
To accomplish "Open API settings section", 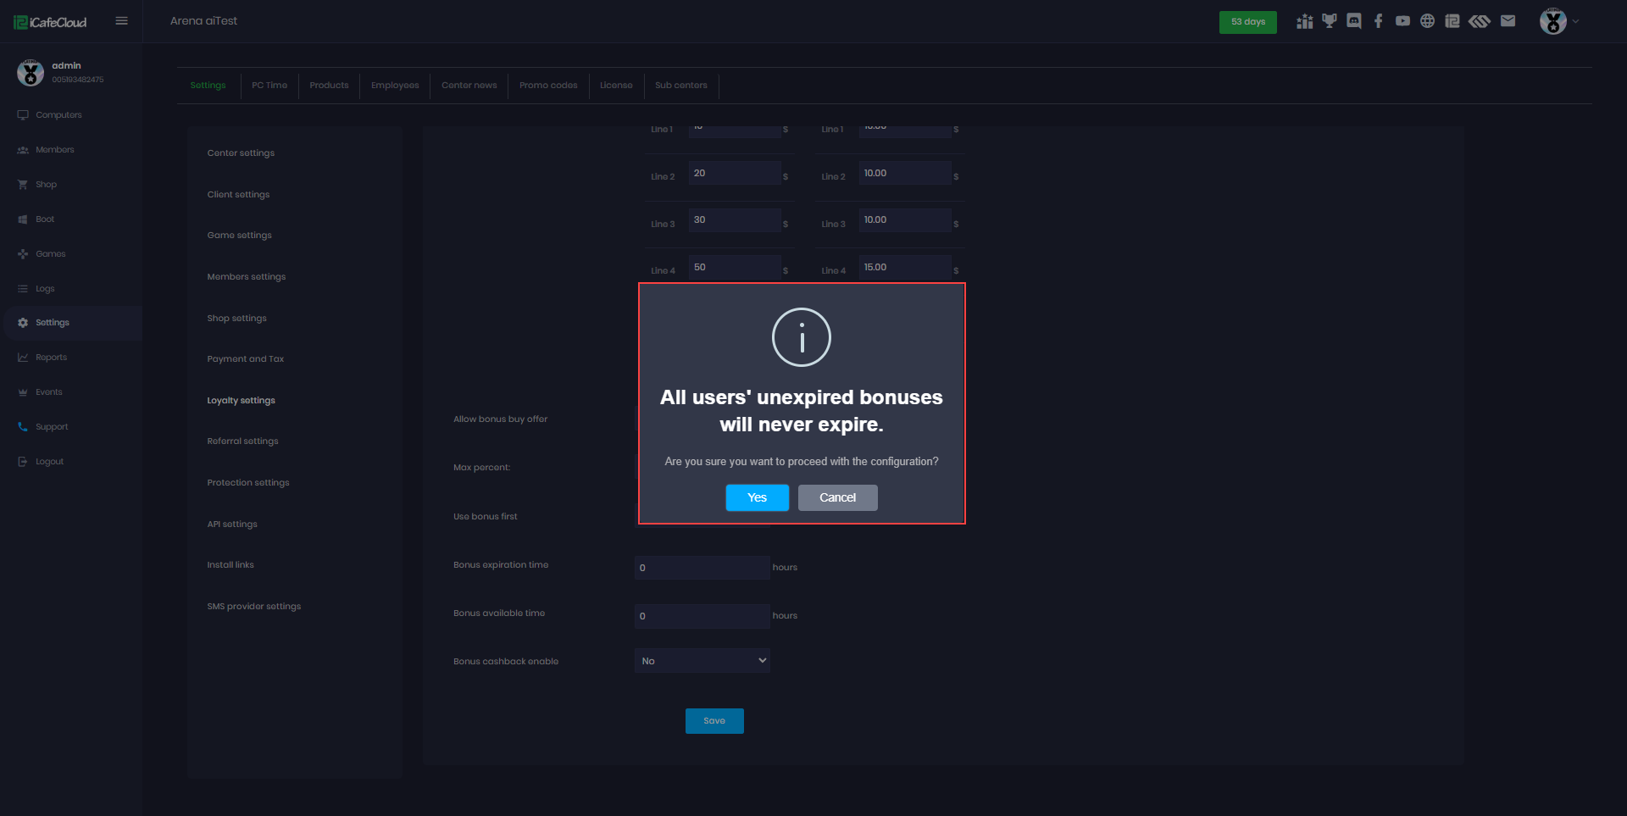I will (x=232, y=525).
